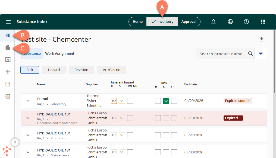The image size is (276, 158).
Task: Open the filter options icon
Action: click(x=261, y=54)
